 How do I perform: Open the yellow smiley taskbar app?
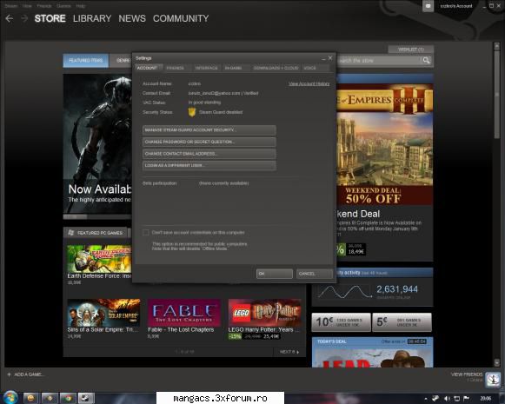click(31, 398)
